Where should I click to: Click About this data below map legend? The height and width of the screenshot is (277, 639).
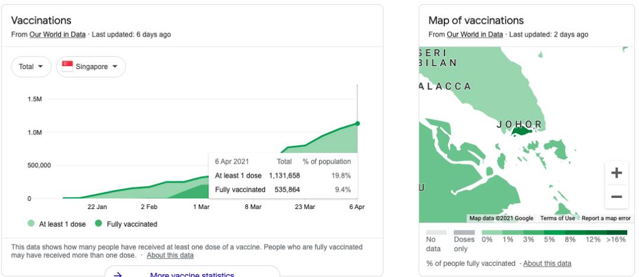tap(547, 263)
